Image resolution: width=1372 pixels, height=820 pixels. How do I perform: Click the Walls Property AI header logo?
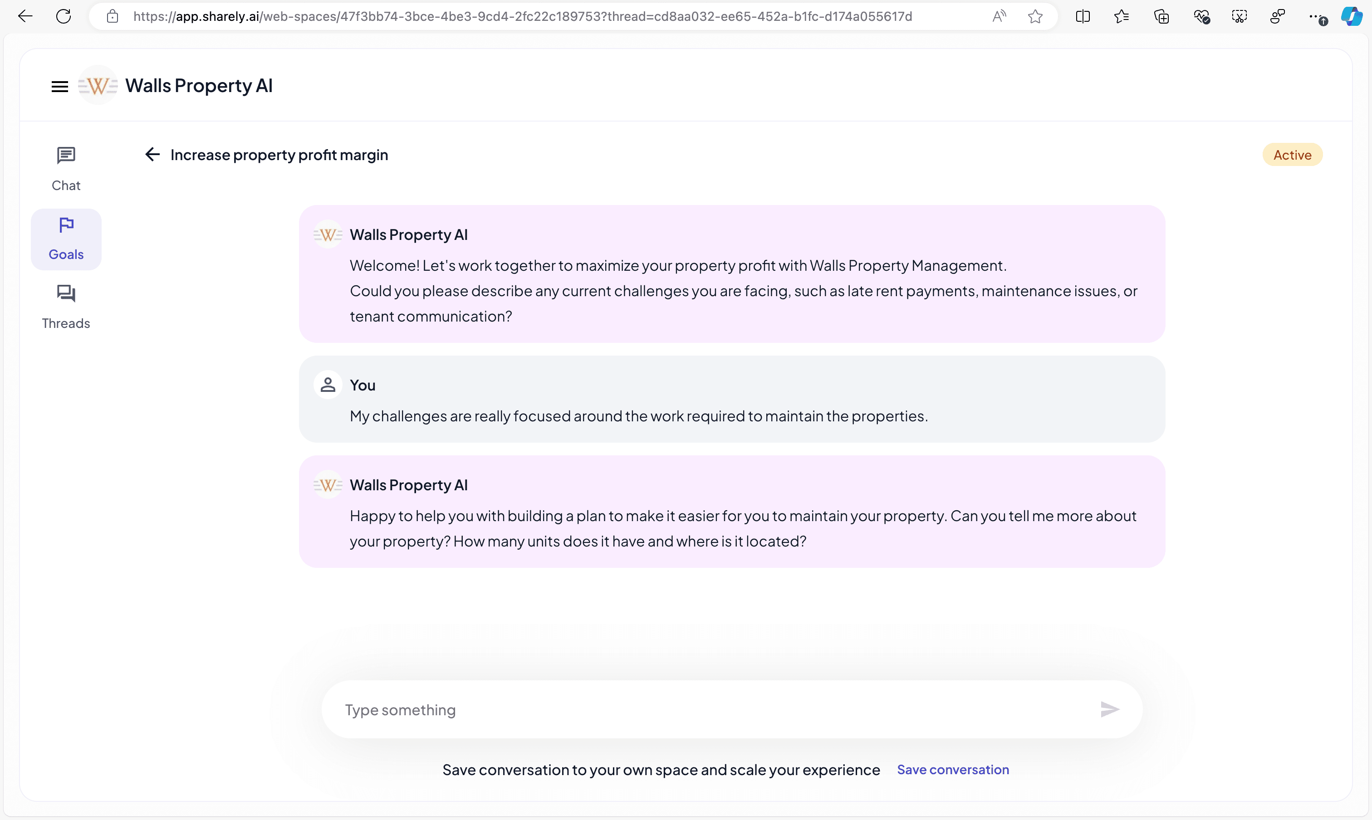(x=98, y=86)
